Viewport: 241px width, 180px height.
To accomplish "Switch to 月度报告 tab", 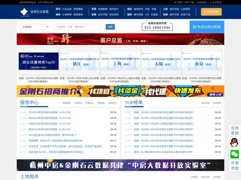I will tap(101, 103).
